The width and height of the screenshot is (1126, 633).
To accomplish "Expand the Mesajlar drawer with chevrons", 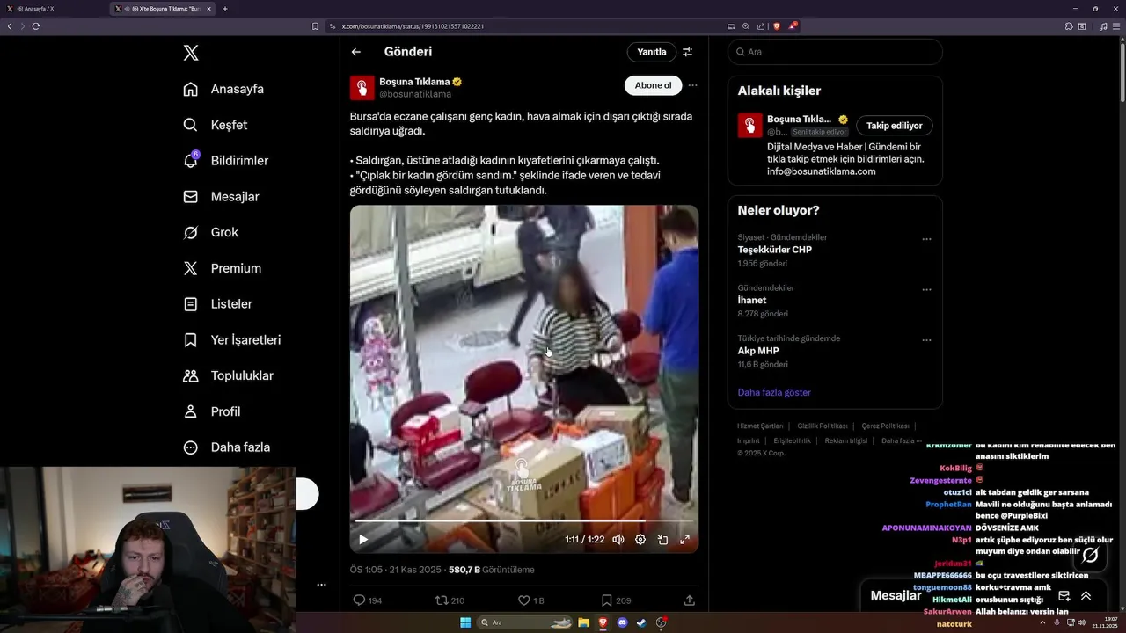I will (x=1086, y=596).
